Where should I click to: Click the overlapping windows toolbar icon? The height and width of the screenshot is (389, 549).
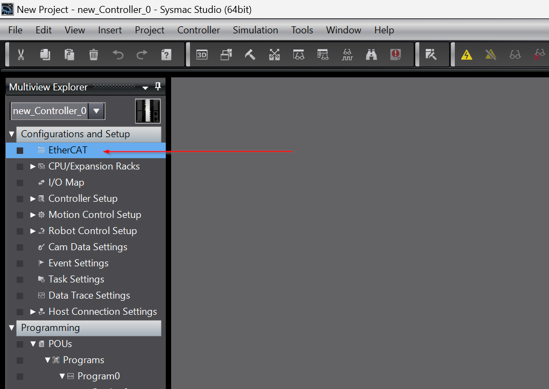(226, 55)
